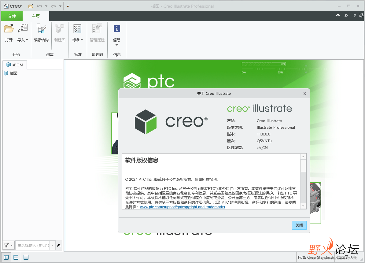The height and width of the screenshot is (263, 365).
Task: Select the bottom-panel layout icon in status bar
Action: coord(16,257)
